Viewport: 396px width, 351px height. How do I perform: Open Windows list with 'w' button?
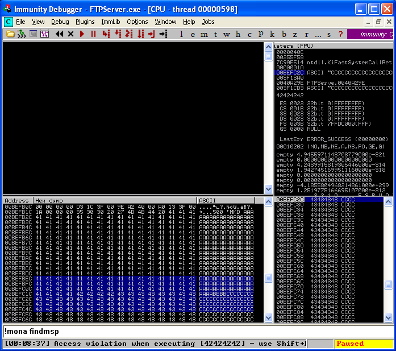227,34
